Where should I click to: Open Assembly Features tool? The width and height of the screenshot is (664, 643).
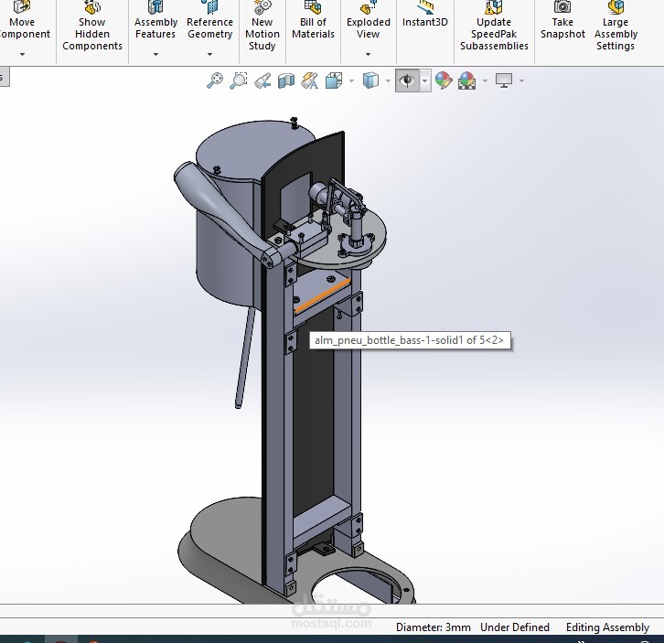pos(155,20)
